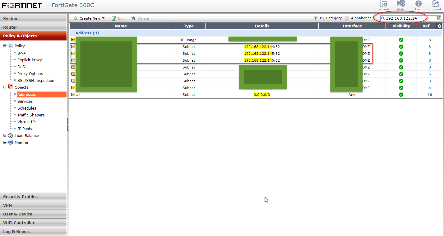Click the address icon of 192.168.122.144/32 row
444x236 pixels.
[73, 47]
